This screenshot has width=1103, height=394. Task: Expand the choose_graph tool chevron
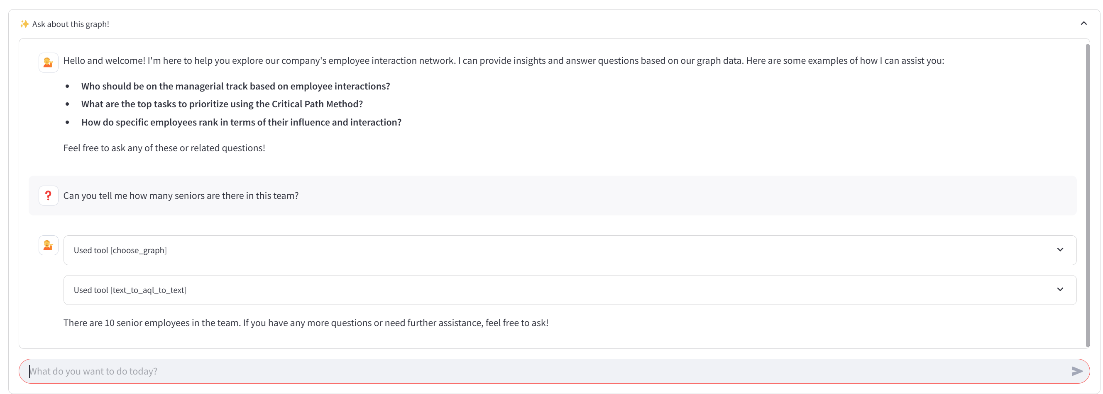(x=1060, y=249)
